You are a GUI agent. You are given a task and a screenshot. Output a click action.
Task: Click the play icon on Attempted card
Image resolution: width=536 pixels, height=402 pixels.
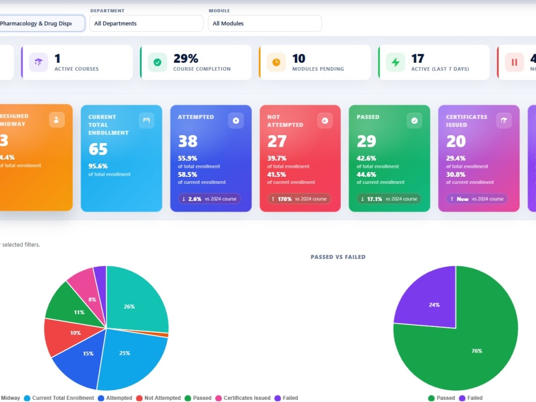click(x=236, y=120)
